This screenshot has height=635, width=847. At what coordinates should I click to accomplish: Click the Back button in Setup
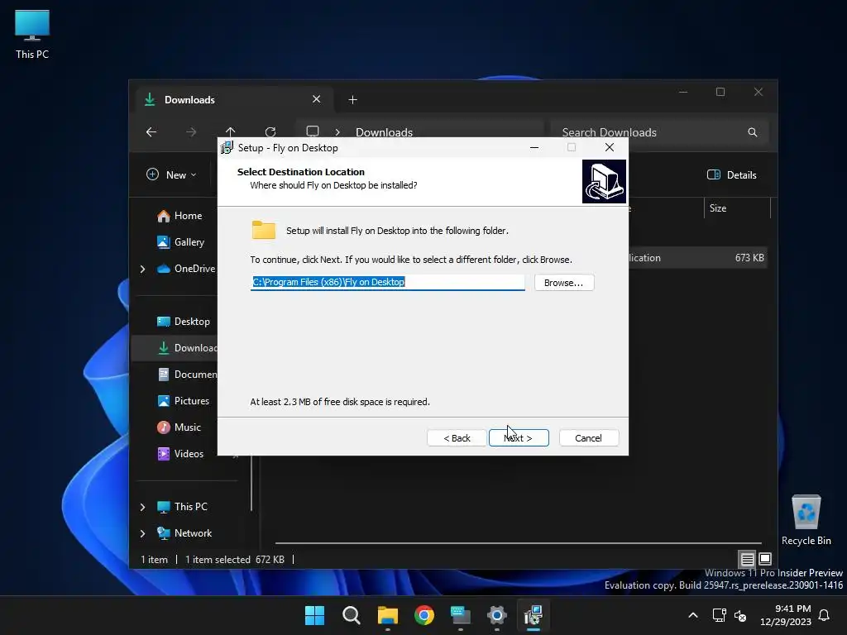click(x=457, y=438)
